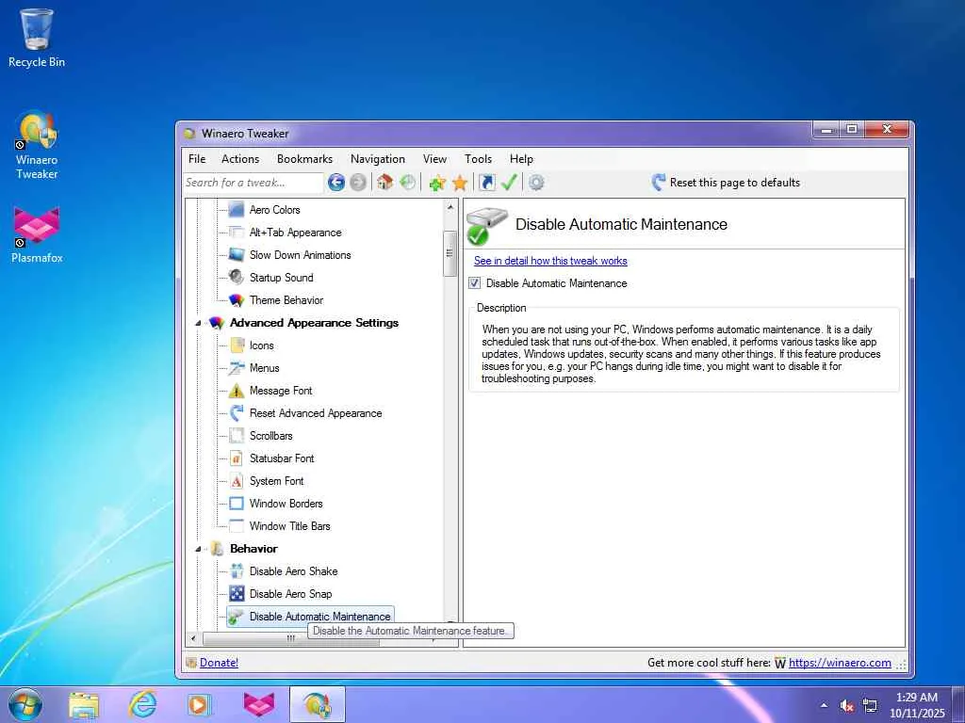Select Disable Automatic Maintenance tree item
This screenshot has height=723, width=965.
(320, 616)
